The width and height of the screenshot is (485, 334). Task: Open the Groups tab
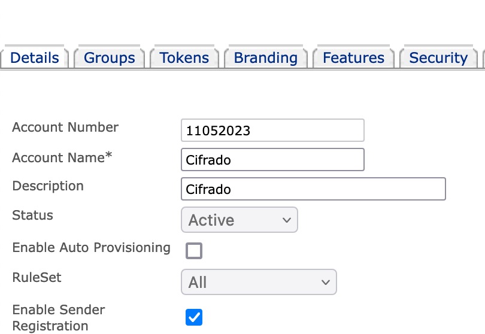[110, 58]
